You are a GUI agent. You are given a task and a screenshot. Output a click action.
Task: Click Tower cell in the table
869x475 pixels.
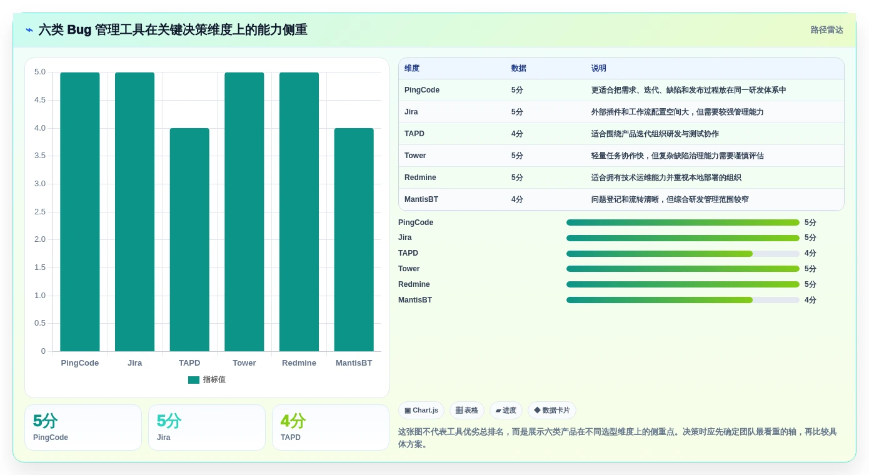(415, 156)
